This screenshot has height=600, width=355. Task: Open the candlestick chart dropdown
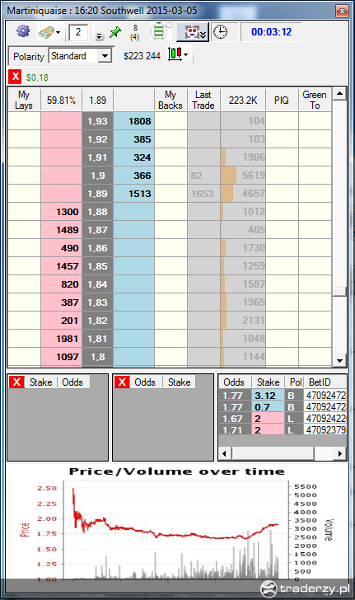pyautogui.click(x=178, y=54)
